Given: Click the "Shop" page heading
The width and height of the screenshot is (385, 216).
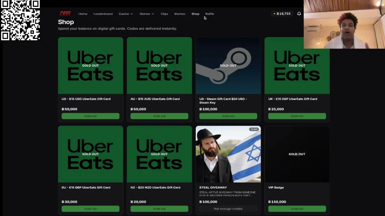Looking at the screenshot, I should click(x=66, y=22).
